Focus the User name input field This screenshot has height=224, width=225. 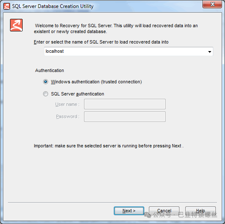coord(125,104)
